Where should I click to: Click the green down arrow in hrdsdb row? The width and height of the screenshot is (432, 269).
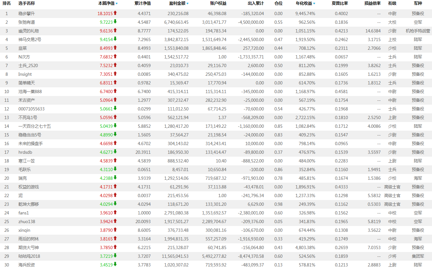(115, 152)
